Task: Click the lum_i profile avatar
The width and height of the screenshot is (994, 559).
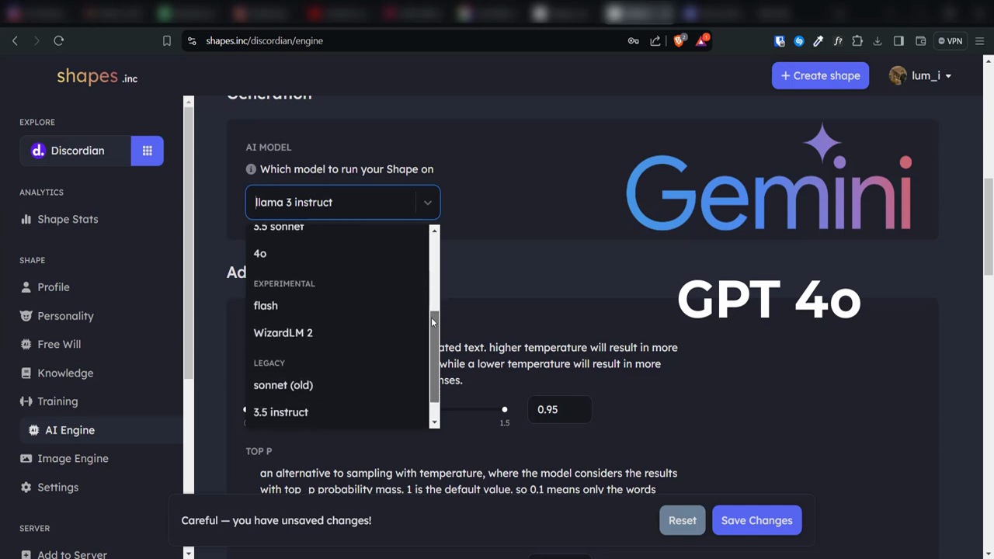Action: pyautogui.click(x=898, y=75)
